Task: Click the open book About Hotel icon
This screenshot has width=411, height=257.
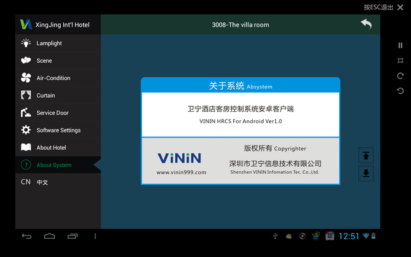Action: click(x=26, y=147)
